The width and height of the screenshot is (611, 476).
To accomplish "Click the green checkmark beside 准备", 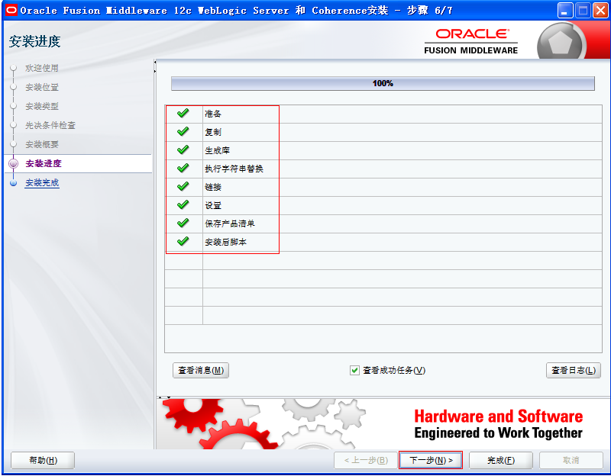I will tap(183, 113).
